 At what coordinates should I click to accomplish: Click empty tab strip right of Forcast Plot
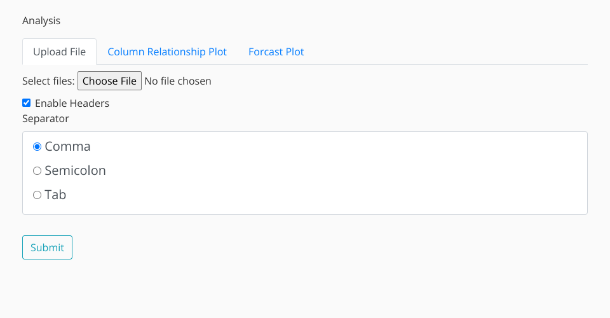click(445, 52)
